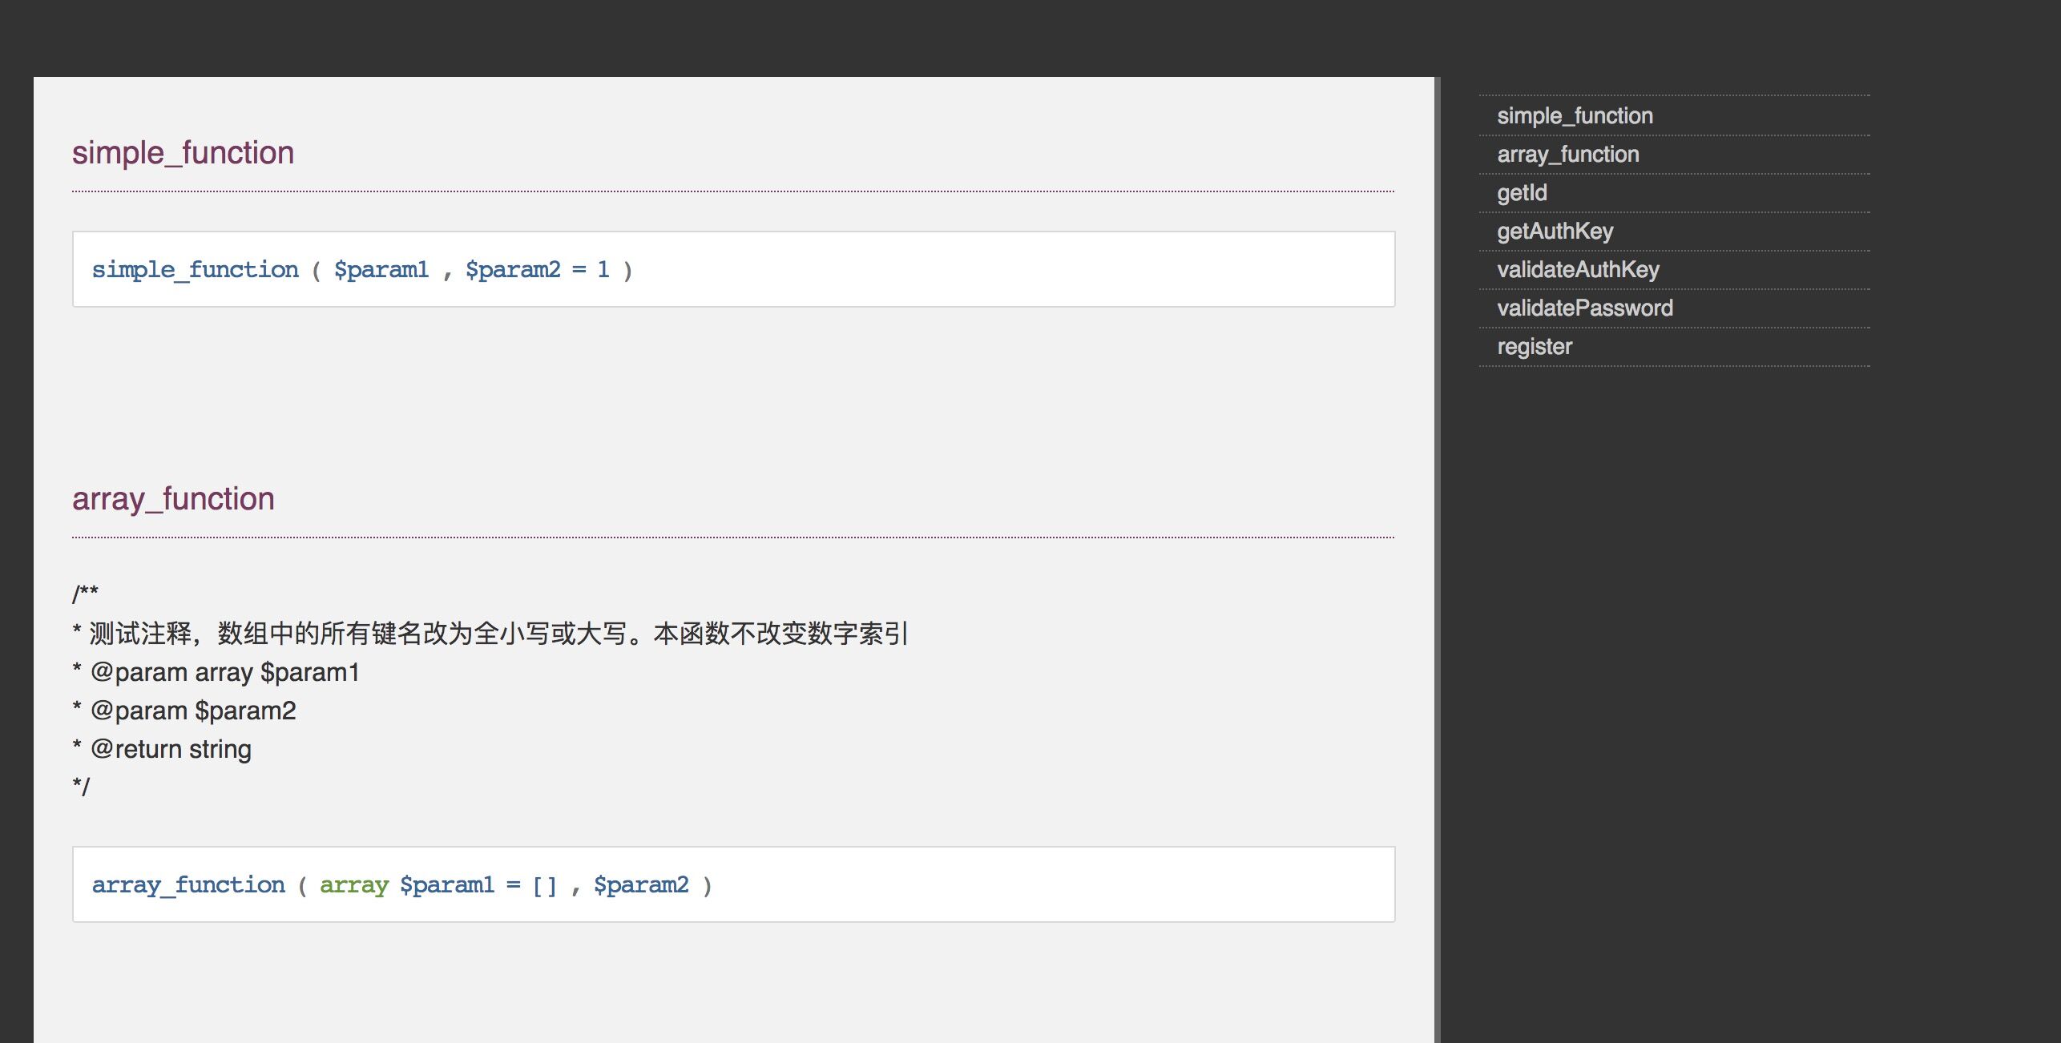Click the simple_function section heading
The width and height of the screenshot is (2061, 1043).
click(x=183, y=153)
